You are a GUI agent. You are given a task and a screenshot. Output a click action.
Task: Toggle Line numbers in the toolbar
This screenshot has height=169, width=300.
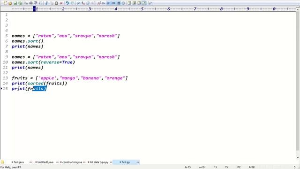click(119, 3)
